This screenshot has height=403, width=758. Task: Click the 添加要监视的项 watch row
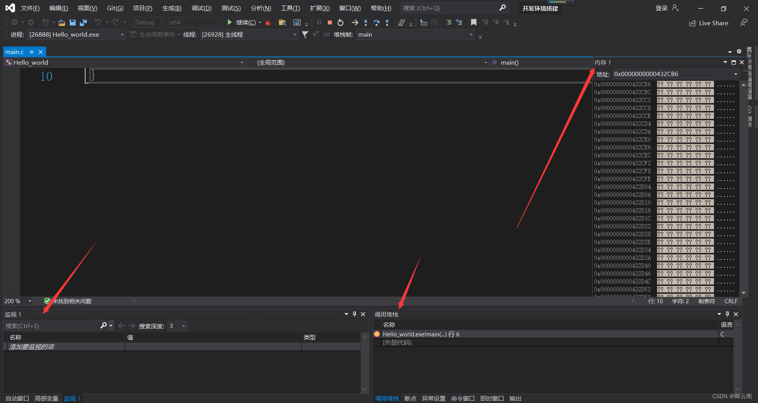182,347
